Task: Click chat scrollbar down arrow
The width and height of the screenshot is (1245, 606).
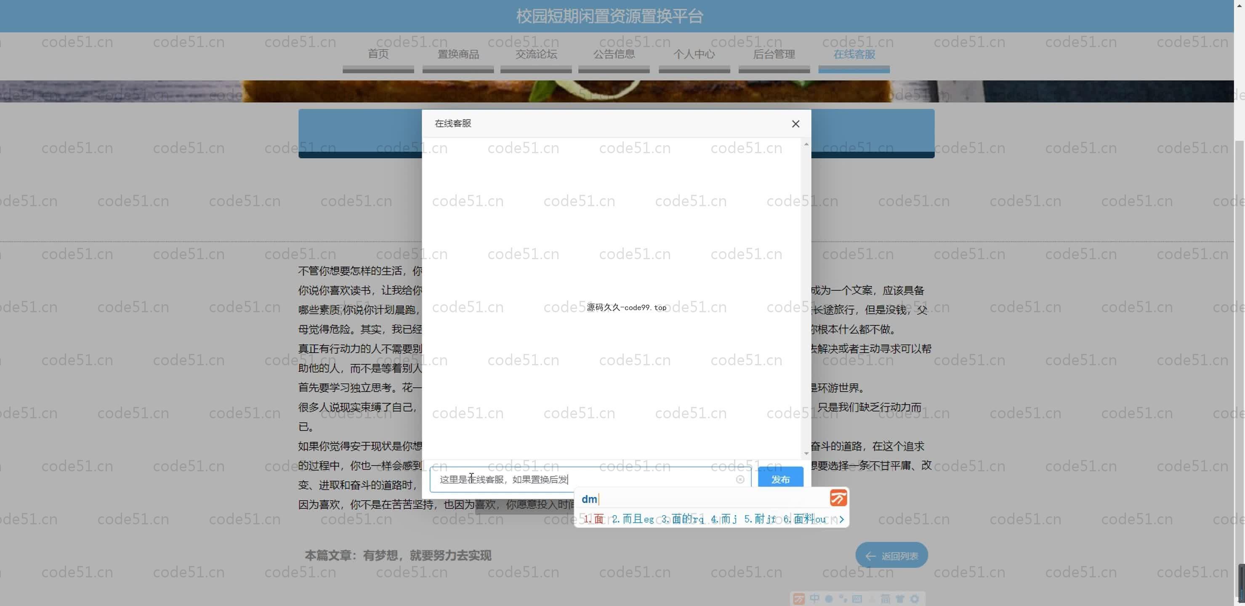Action: pos(806,453)
